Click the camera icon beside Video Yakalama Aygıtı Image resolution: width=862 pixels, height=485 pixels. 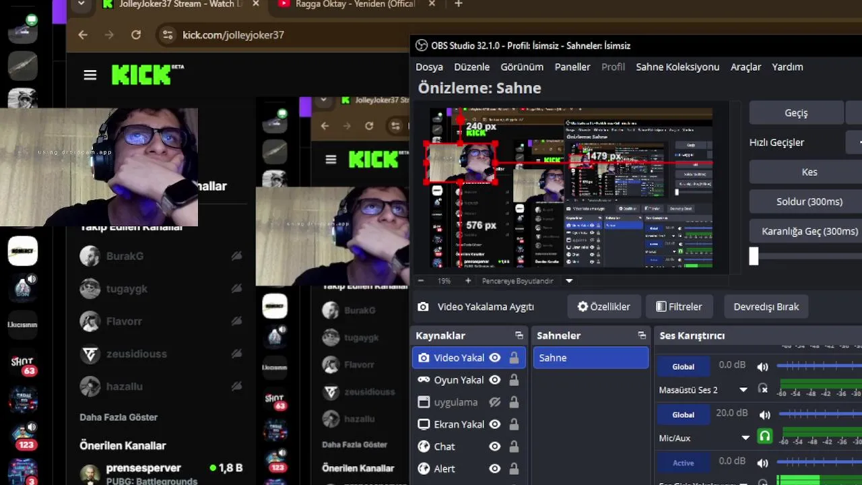click(423, 306)
